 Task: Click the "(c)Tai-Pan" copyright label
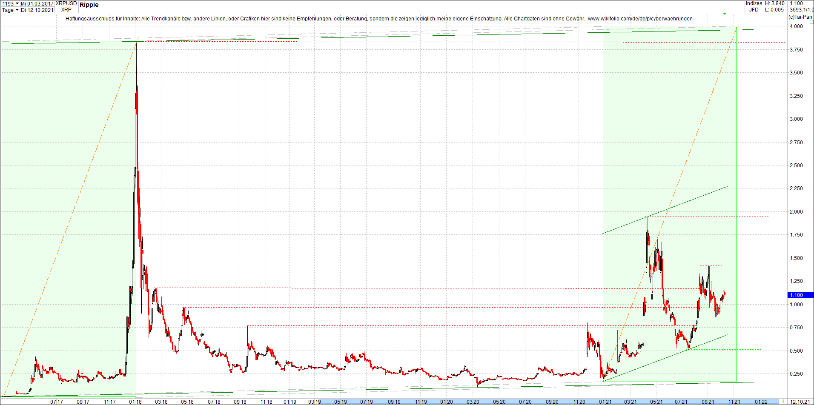pos(800,17)
